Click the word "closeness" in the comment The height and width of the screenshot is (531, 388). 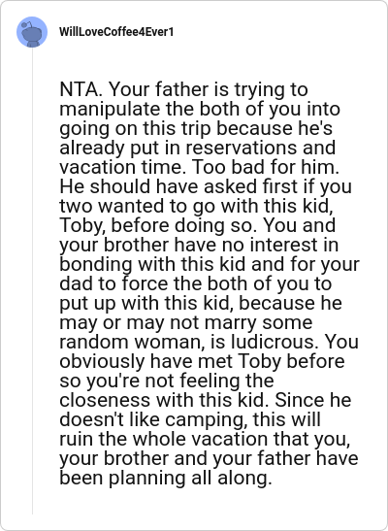click(105, 400)
